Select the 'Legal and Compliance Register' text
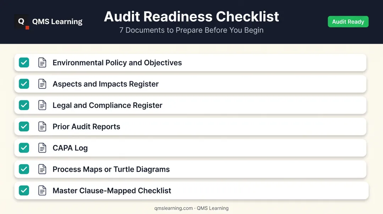 click(x=107, y=105)
